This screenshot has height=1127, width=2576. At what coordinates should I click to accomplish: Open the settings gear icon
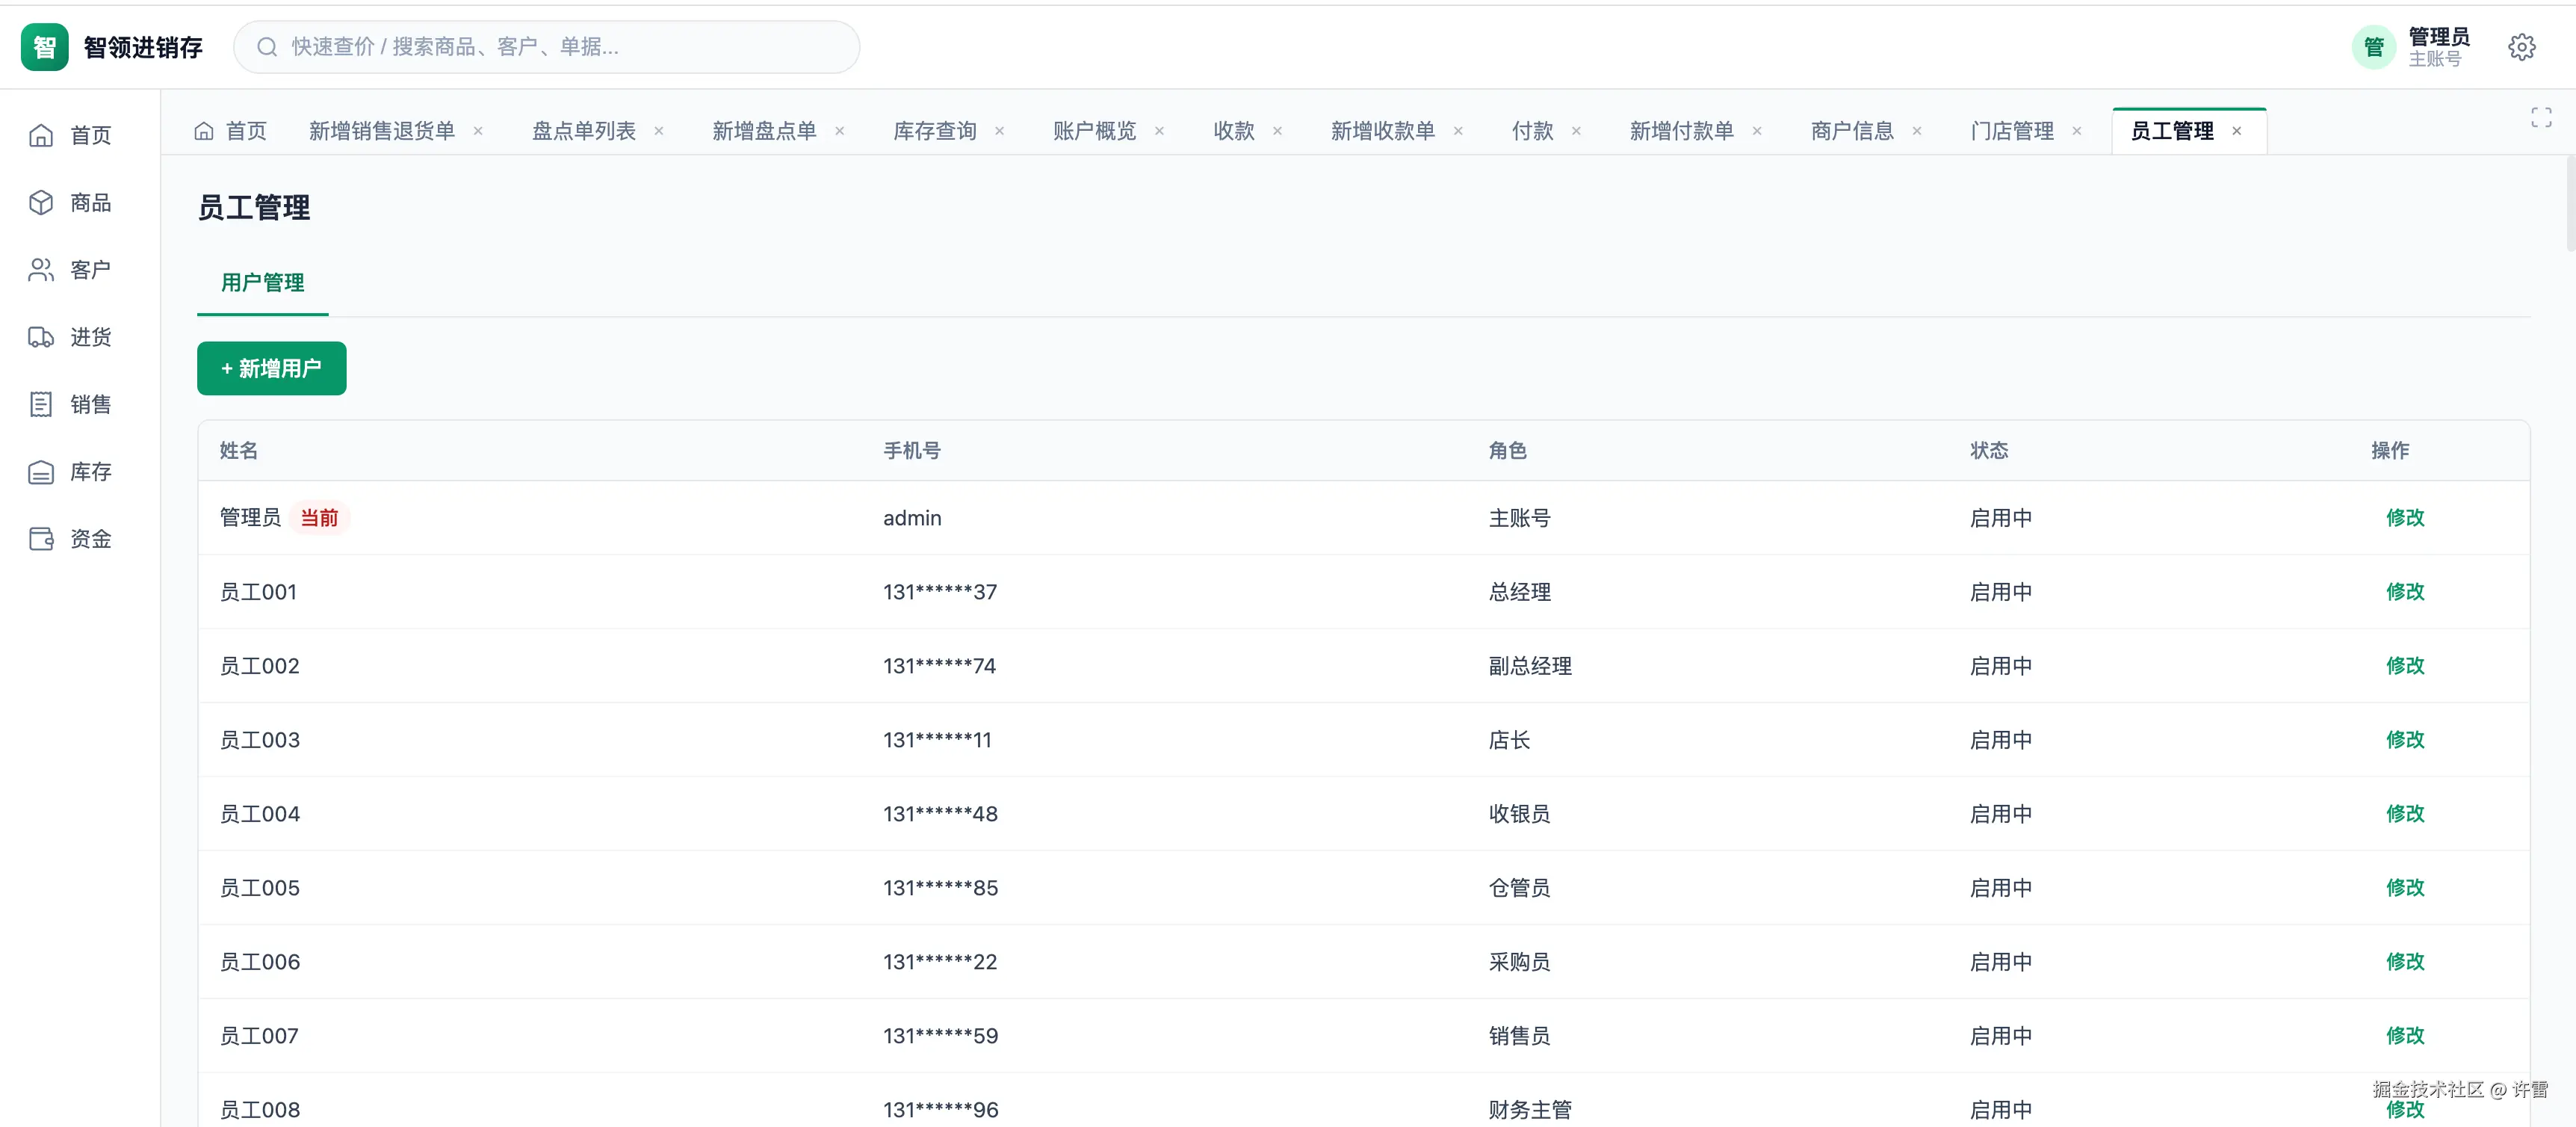2521,47
